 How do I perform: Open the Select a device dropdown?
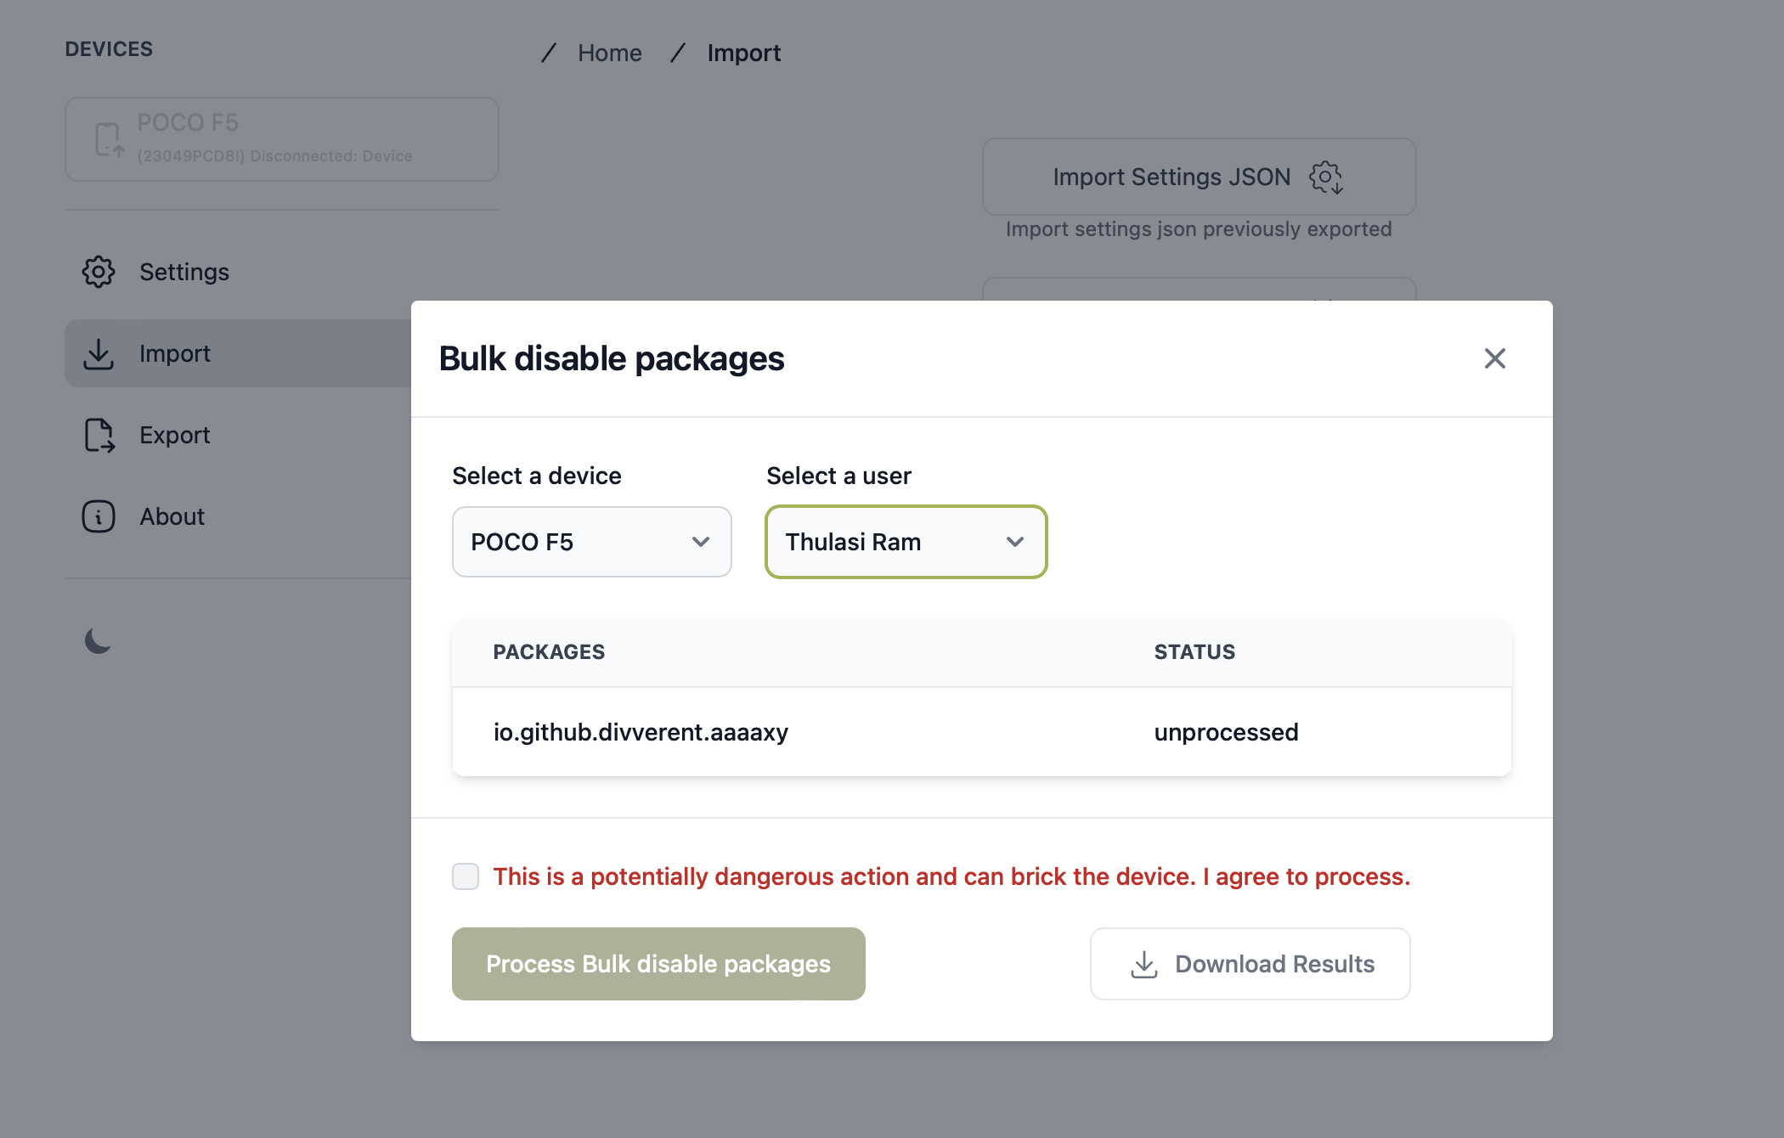pos(591,542)
